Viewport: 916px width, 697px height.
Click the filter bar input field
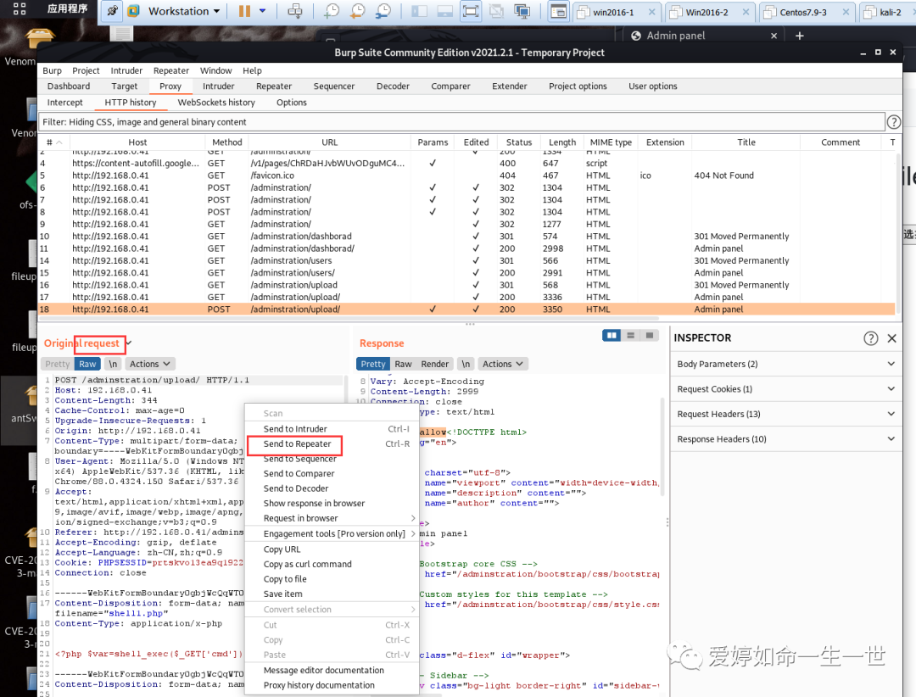[x=461, y=122]
